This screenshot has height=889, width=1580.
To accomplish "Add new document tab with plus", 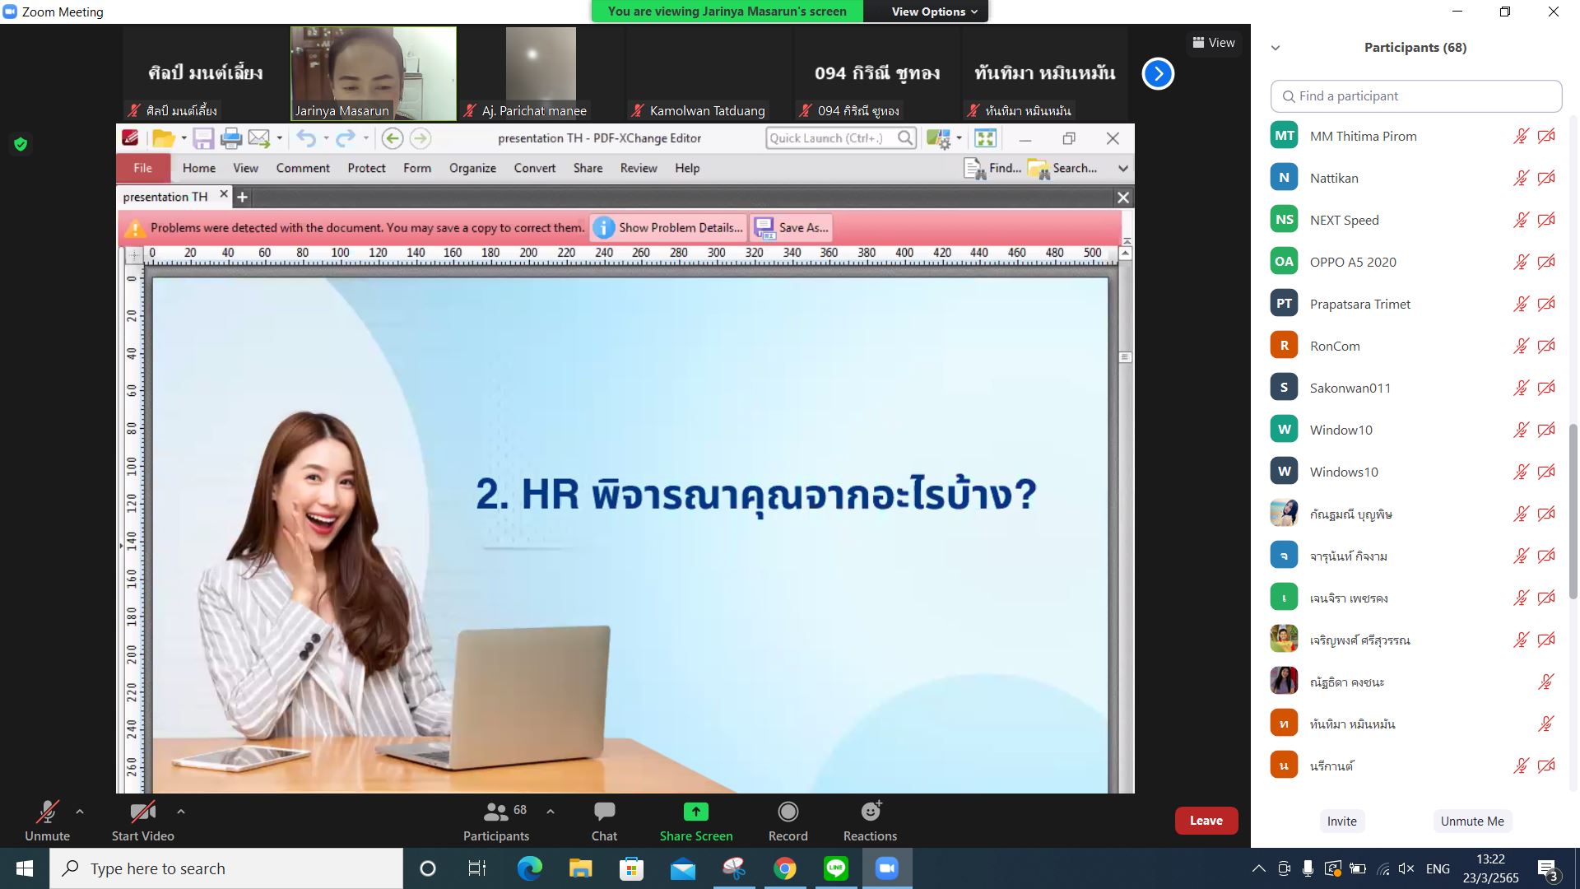I will (x=242, y=197).
